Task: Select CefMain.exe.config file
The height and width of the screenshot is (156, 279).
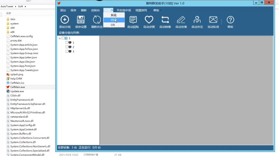Action: pyautogui.click(x=21, y=36)
